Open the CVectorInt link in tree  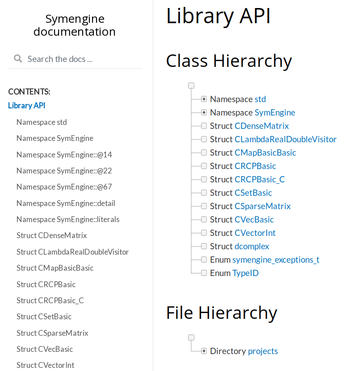(255, 233)
